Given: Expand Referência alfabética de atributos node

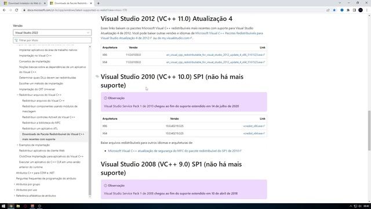Looking at the screenshot, I should [14, 196].
